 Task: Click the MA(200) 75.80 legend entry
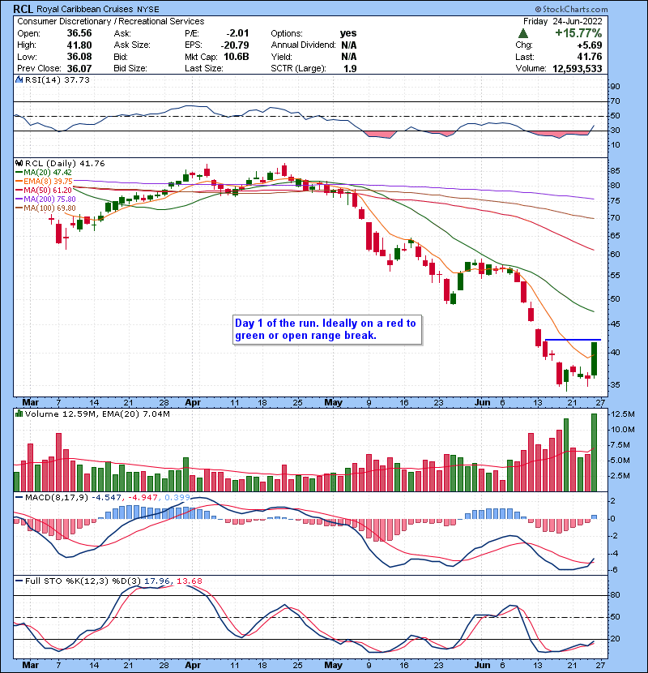click(46, 199)
